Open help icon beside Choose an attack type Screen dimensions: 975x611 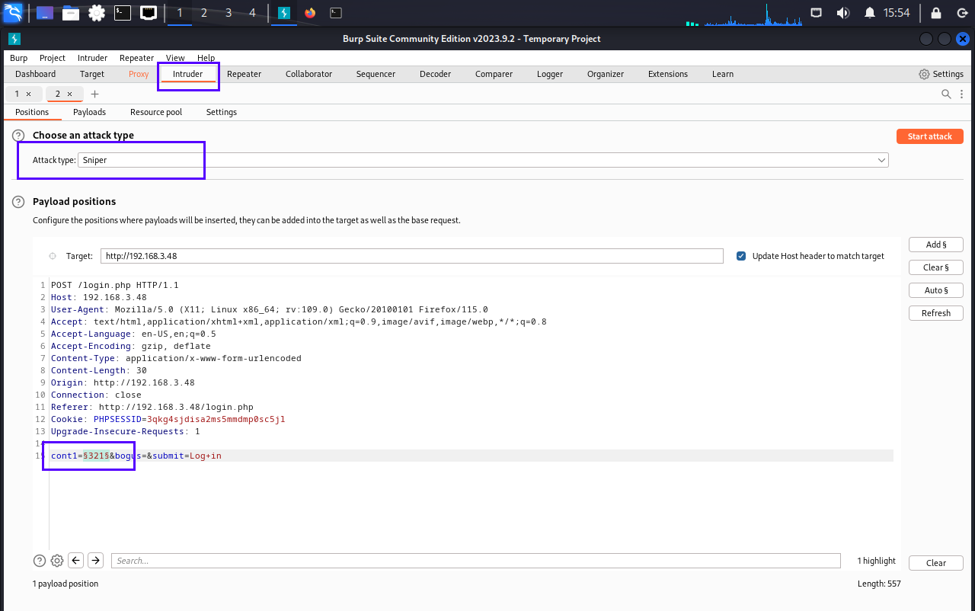18,136
